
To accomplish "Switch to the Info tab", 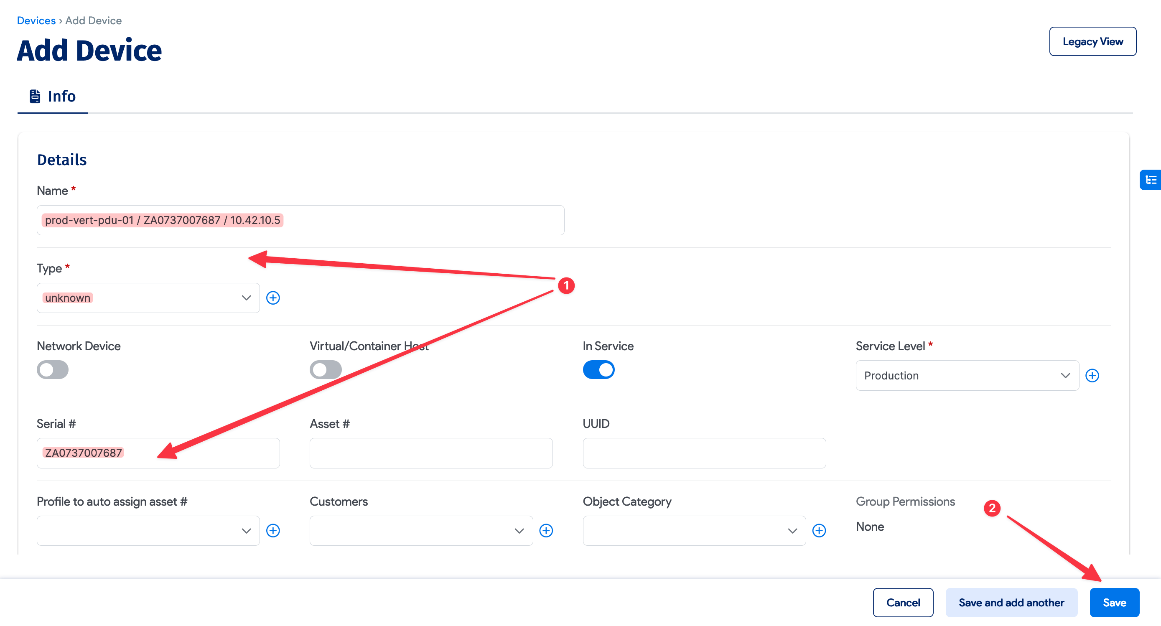I will pos(61,96).
